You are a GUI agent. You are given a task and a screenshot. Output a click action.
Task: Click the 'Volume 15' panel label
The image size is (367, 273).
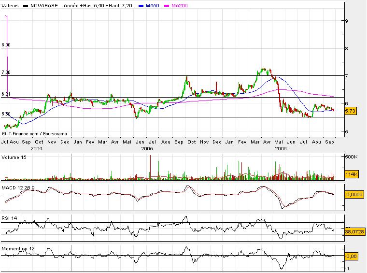tap(14, 158)
